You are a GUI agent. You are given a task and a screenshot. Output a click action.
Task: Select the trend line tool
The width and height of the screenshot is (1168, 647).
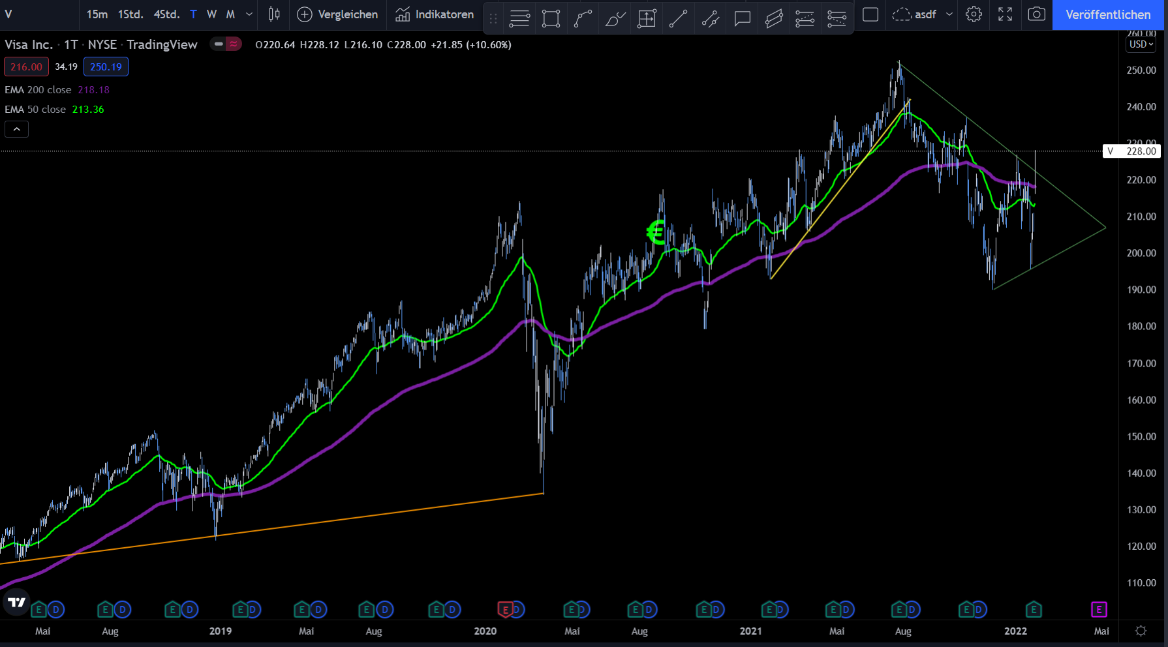(678, 18)
